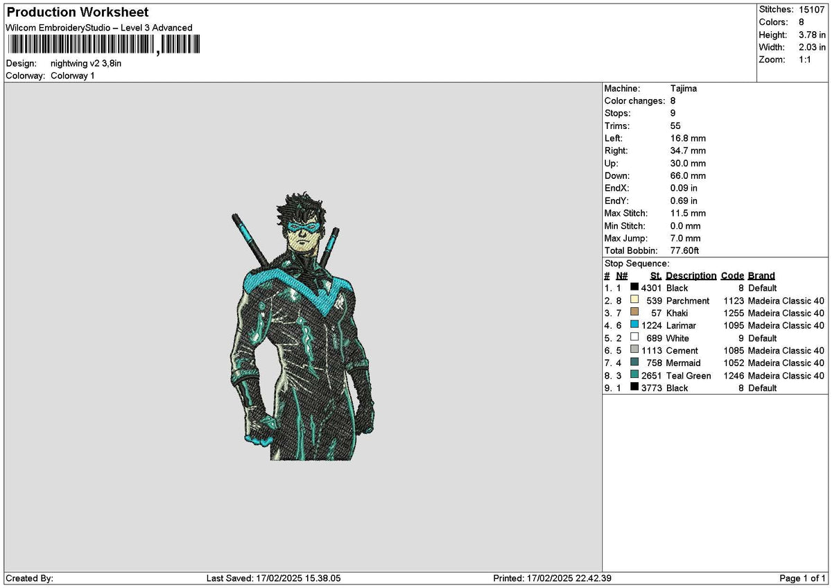The width and height of the screenshot is (832, 588).
Task: Click the 'Production Worksheet' title
Action: click(x=77, y=12)
